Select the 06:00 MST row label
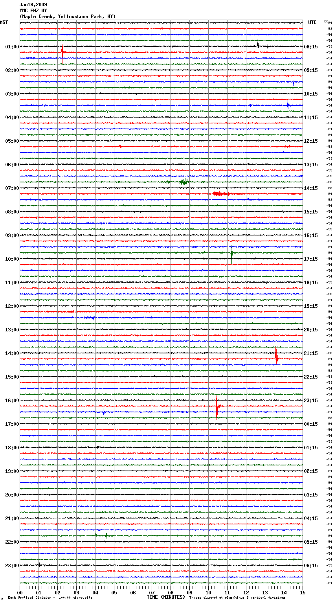This screenshot has height=603, width=334. (12, 165)
